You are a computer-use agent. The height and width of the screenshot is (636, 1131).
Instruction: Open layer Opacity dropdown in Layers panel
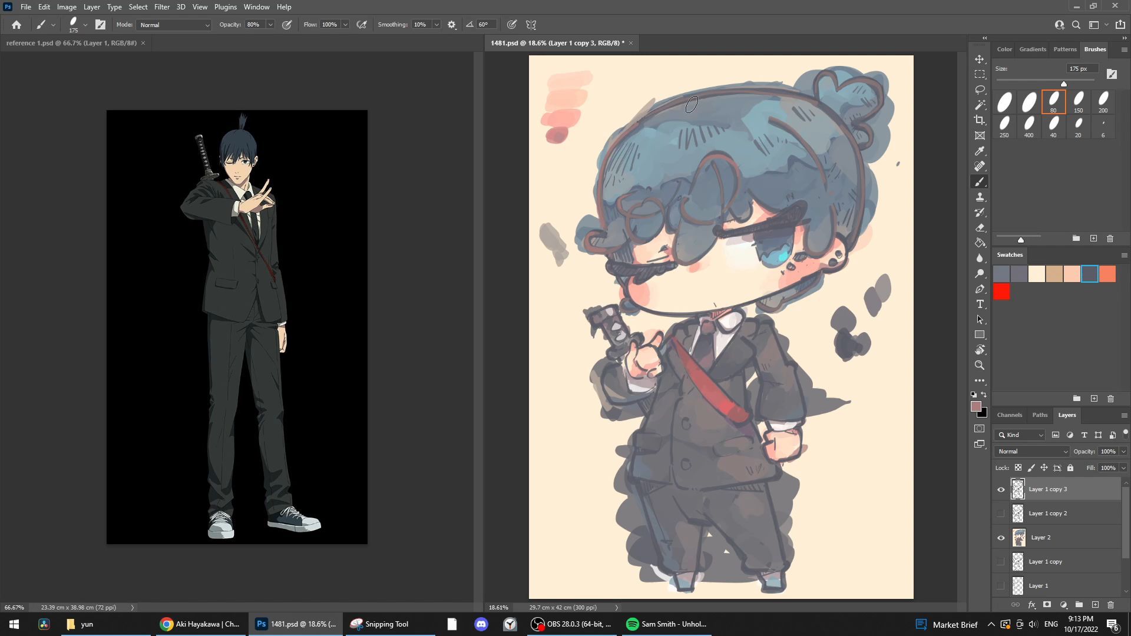(x=1123, y=452)
